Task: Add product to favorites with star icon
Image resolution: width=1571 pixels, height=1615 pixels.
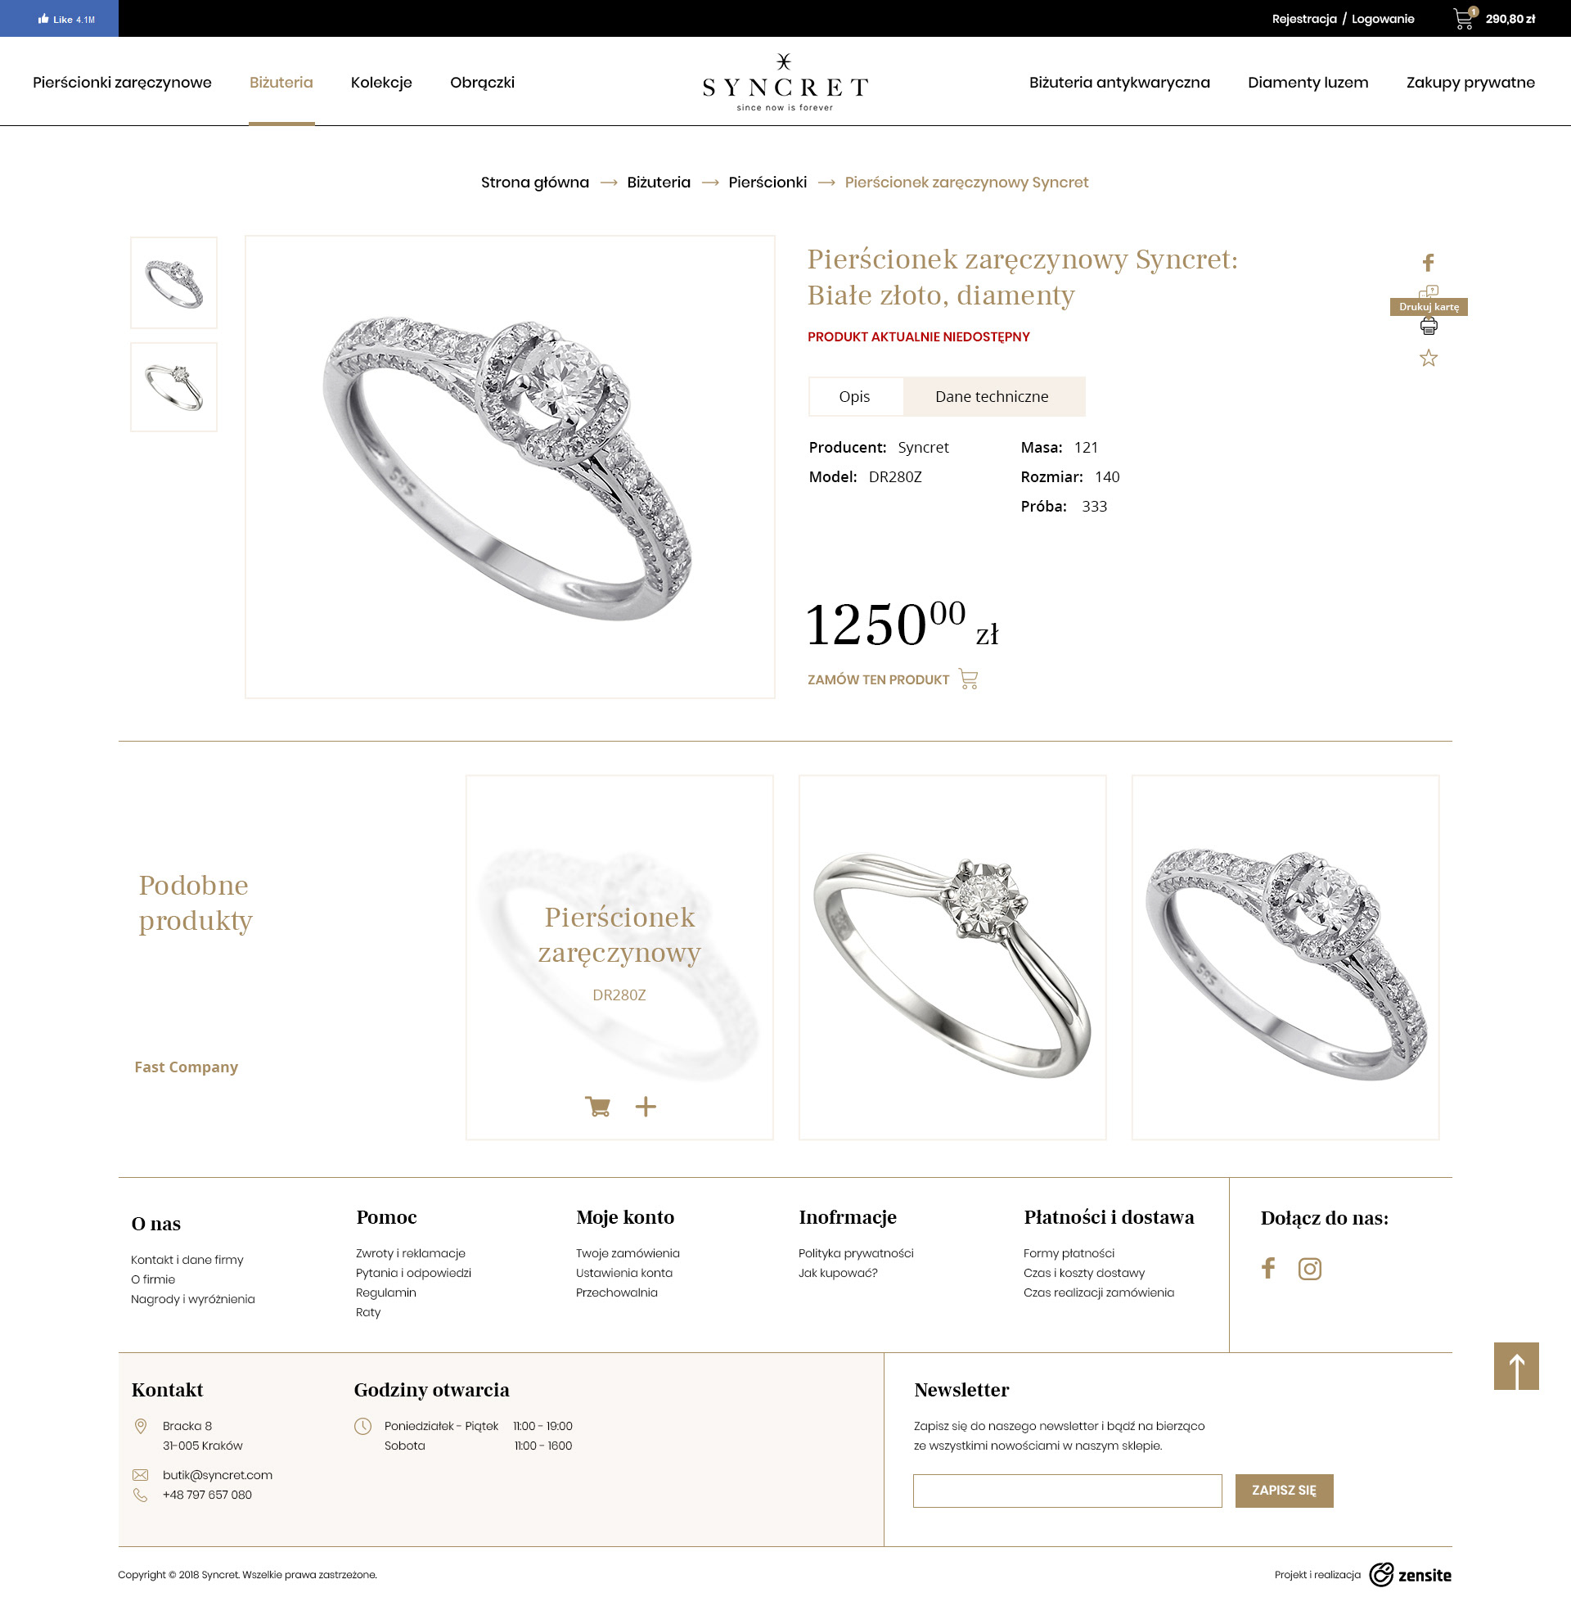Action: 1429,359
